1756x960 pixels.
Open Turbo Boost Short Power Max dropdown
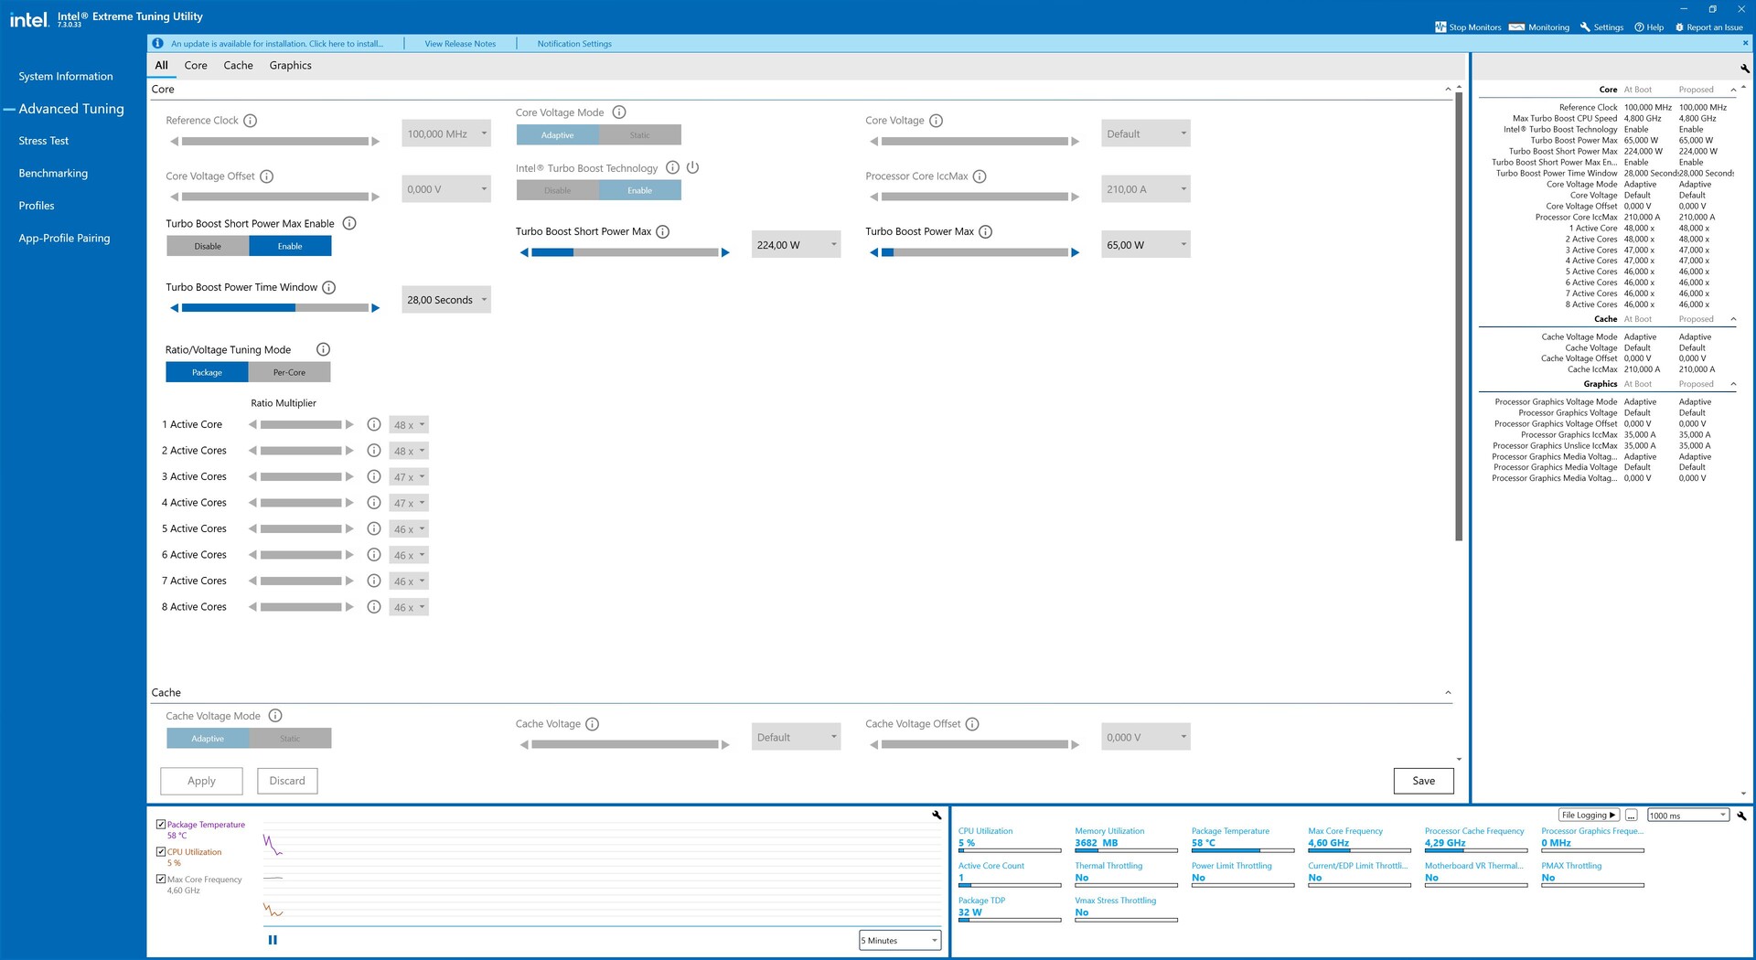[796, 245]
